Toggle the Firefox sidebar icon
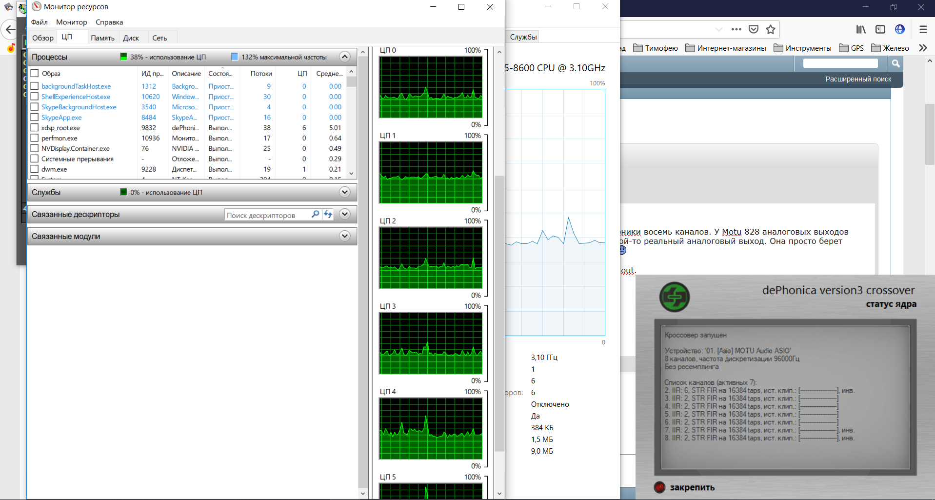The height and width of the screenshot is (500, 935). [880, 29]
